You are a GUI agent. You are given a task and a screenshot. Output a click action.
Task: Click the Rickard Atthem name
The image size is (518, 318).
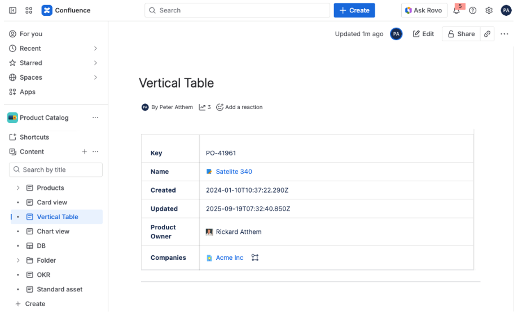click(239, 232)
